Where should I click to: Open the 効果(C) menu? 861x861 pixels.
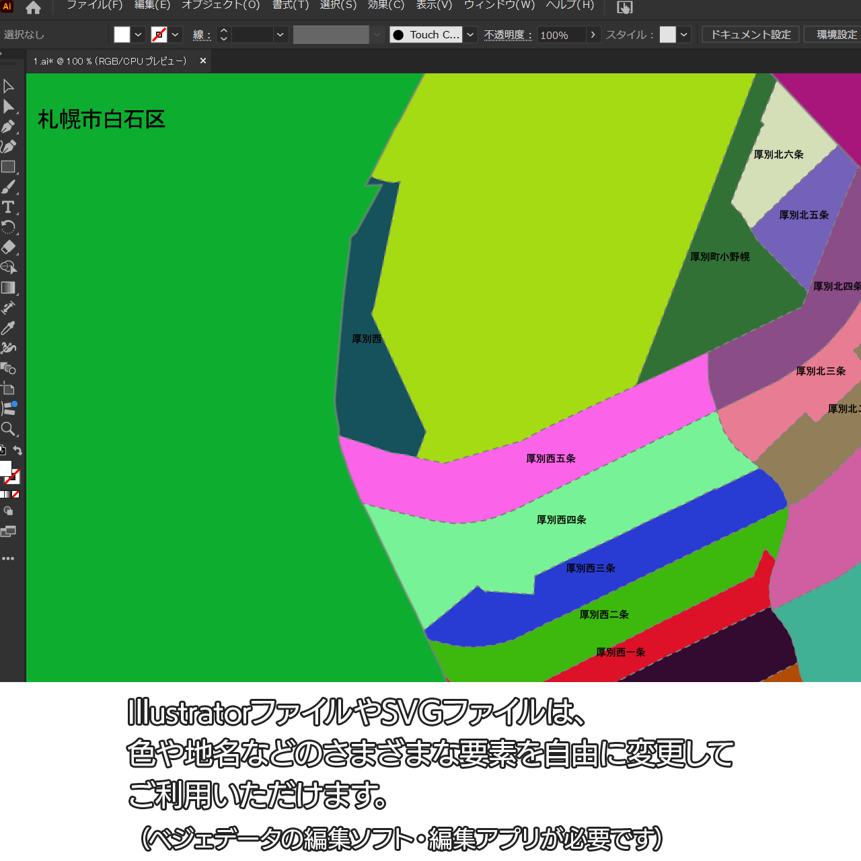tap(386, 5)
